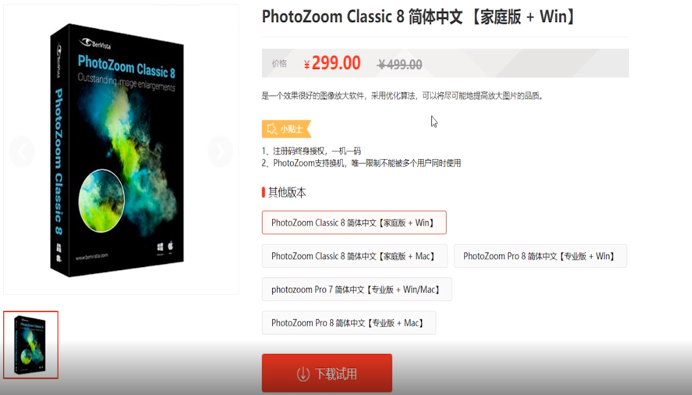Choose PhotoZoom Pro 8 专业版 + Win version

(x=540, y=256)
